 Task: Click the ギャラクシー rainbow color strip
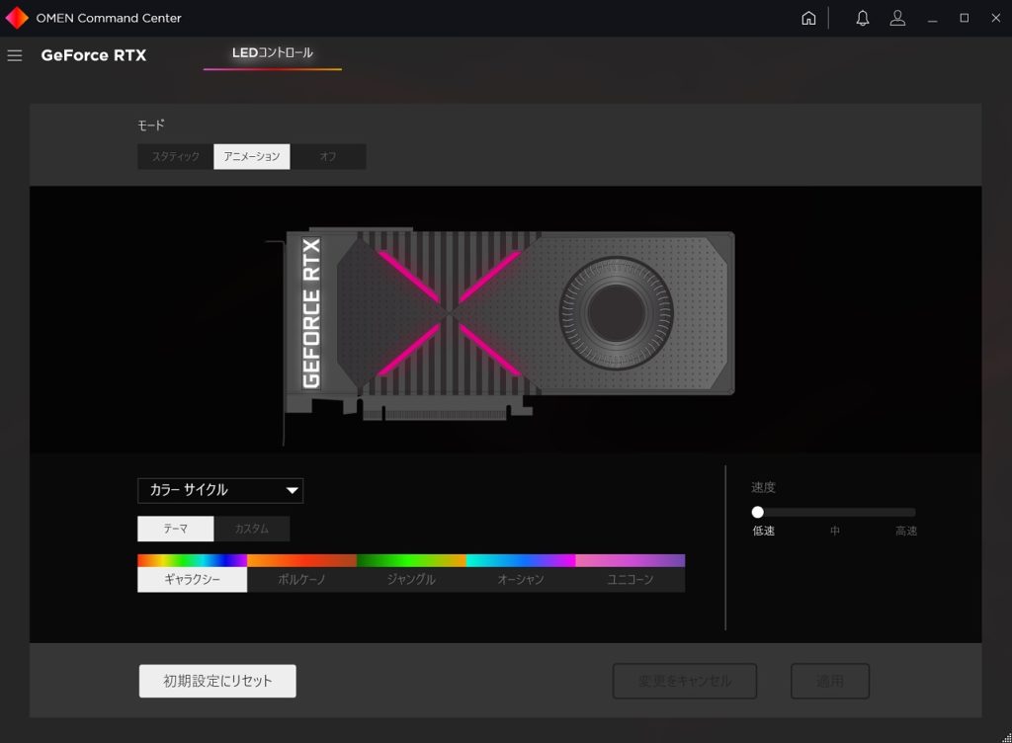pos(193,560)
